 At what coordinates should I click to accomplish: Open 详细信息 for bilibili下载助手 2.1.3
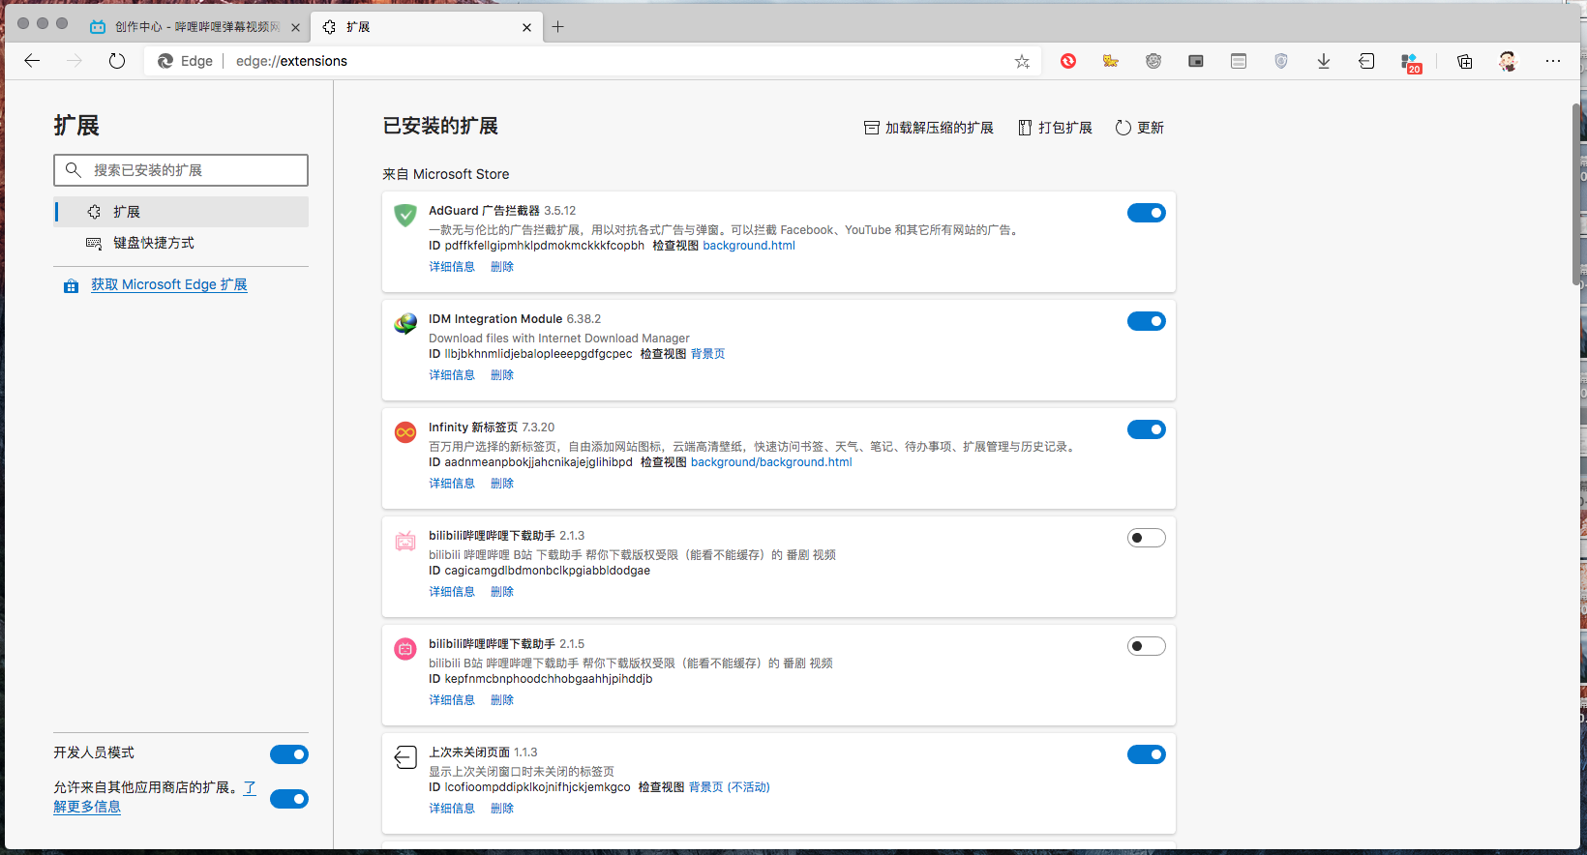coord(452,592)
